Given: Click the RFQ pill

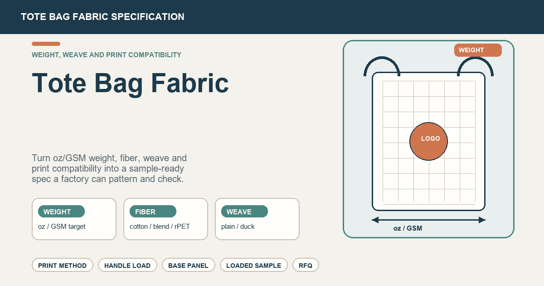Looking at the screenshot, I should [306, 265].
